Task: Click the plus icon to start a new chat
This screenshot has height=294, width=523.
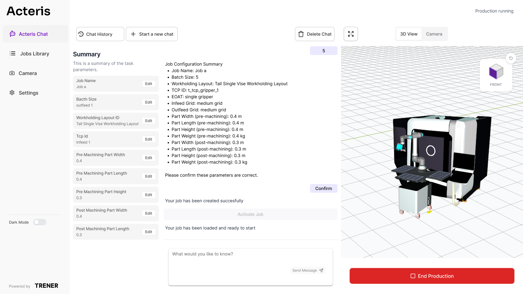Action: pyautogui.click(x=133, y=34)
